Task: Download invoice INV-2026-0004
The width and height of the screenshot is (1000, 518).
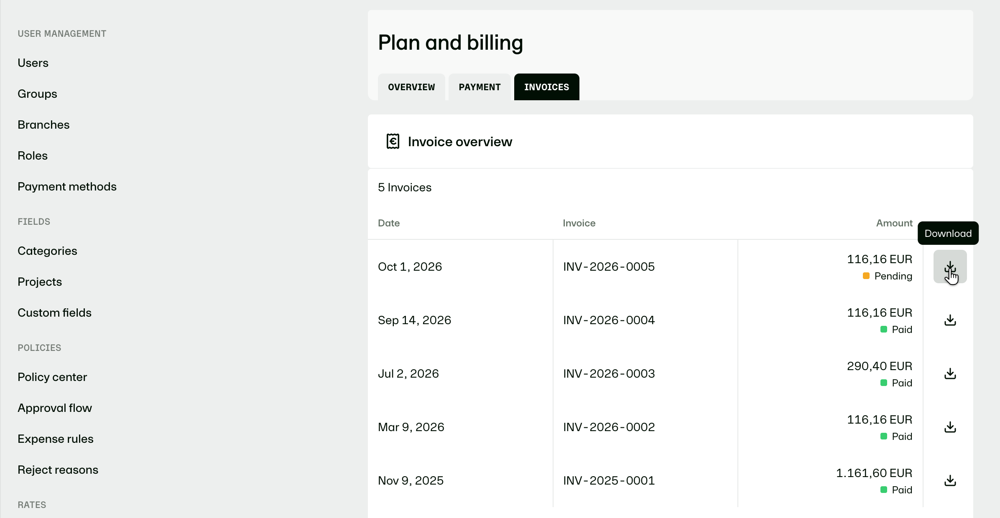Action: 950,320
